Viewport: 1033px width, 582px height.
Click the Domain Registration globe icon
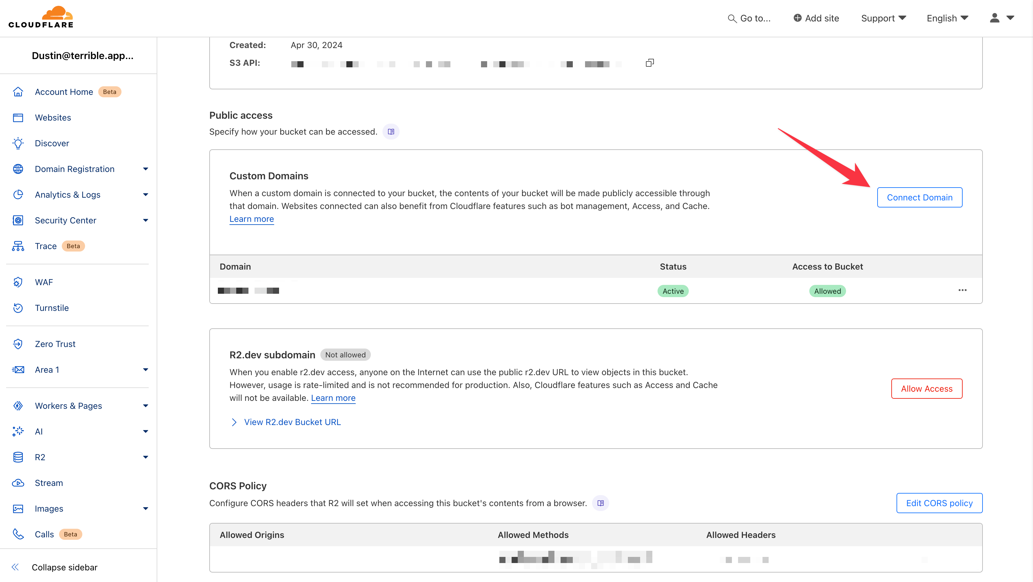18,169
